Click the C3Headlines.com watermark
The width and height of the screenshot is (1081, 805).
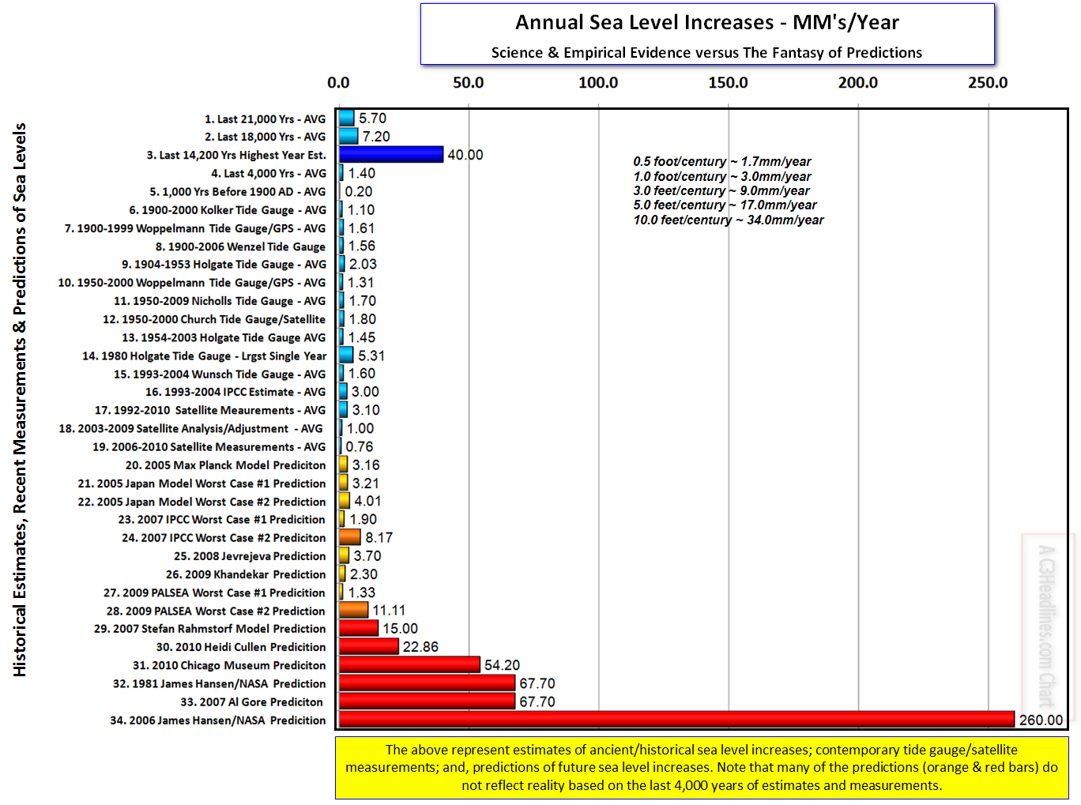(x=1046, y=624)
